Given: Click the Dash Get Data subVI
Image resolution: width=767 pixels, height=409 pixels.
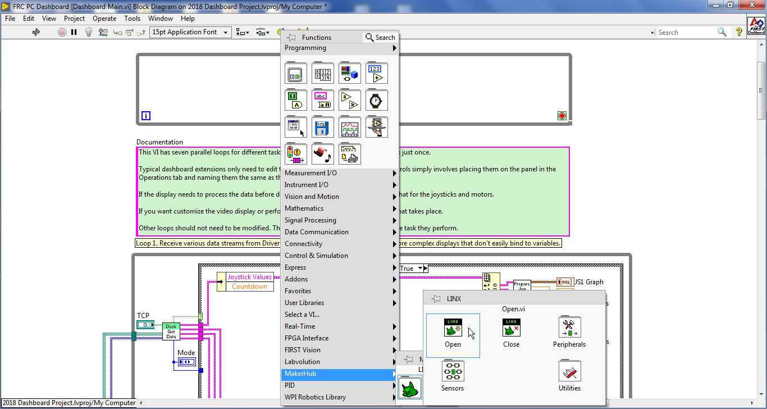Looking at the screenshot, I should [171, 331].
